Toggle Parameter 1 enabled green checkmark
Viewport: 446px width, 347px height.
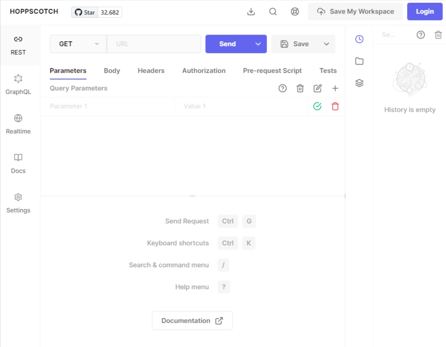(x=317, y=106)
